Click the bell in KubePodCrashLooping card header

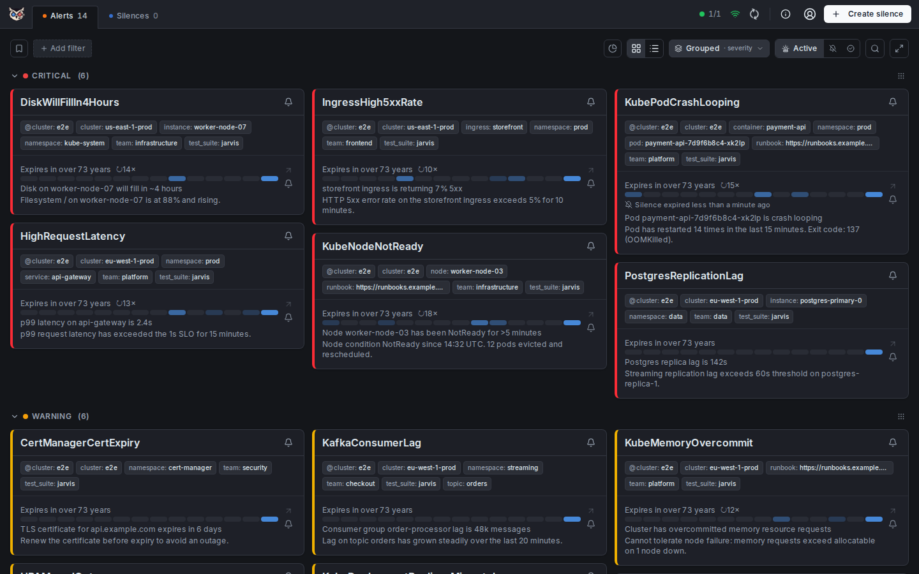[x=893, y=102]
